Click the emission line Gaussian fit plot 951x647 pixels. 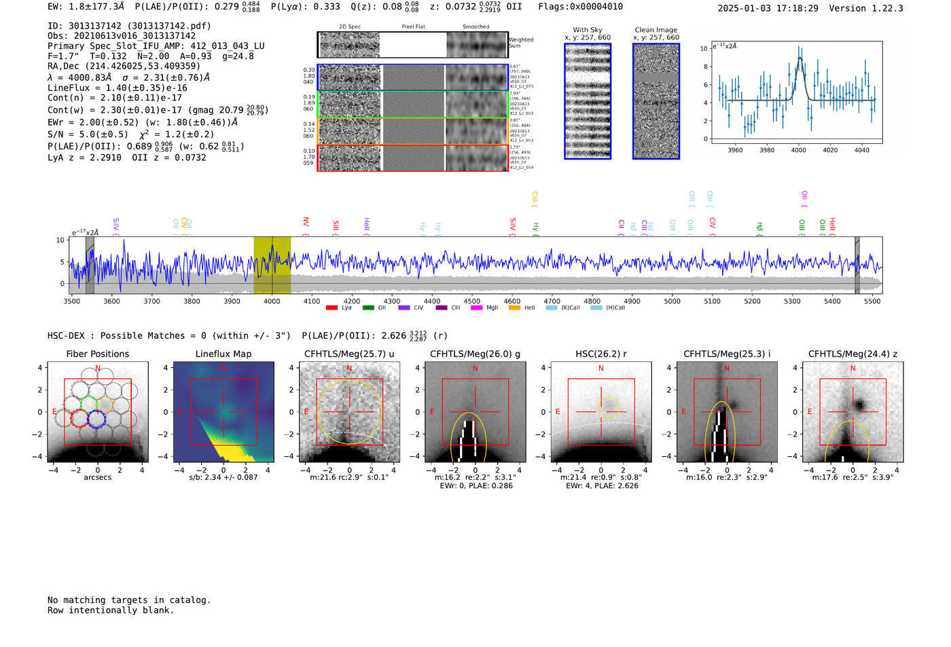click(x=796, y=92)
